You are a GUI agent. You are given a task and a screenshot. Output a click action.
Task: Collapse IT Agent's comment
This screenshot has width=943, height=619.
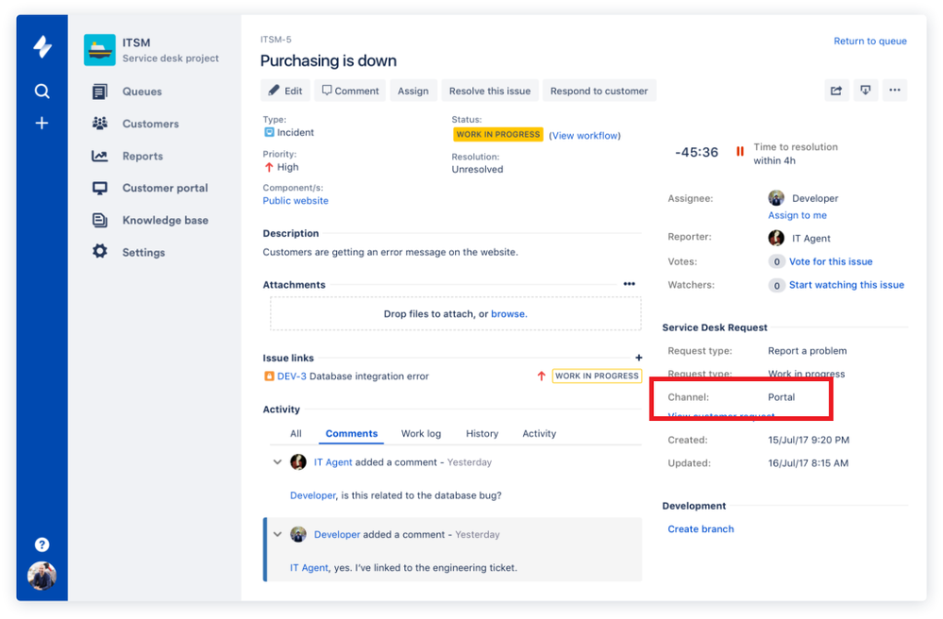277,461
